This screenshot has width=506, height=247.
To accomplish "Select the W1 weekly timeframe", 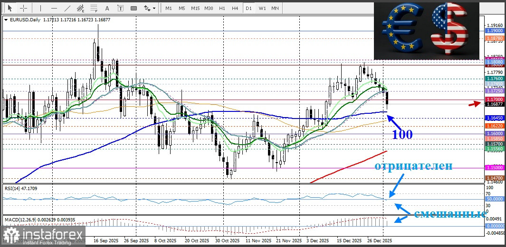I will tap(262, 8).
